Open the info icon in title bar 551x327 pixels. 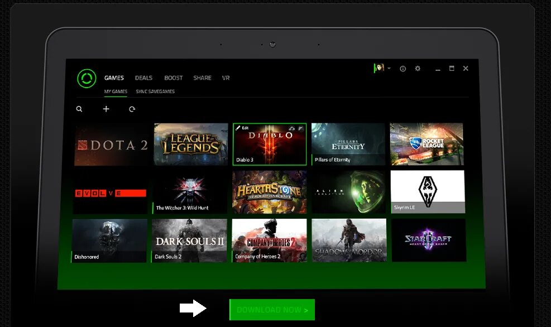[403, 69]
